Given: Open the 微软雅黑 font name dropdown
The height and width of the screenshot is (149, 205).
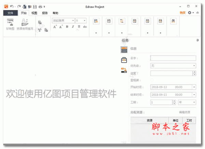Looking at the screenshot, I should (73, 21).
